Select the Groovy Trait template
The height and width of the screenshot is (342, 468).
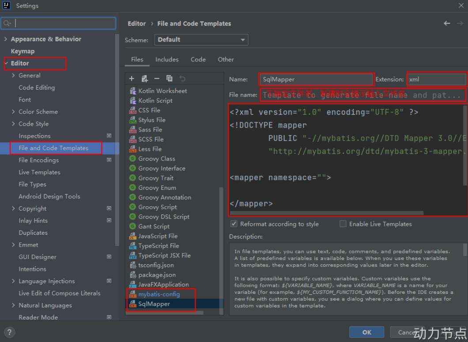155,178
